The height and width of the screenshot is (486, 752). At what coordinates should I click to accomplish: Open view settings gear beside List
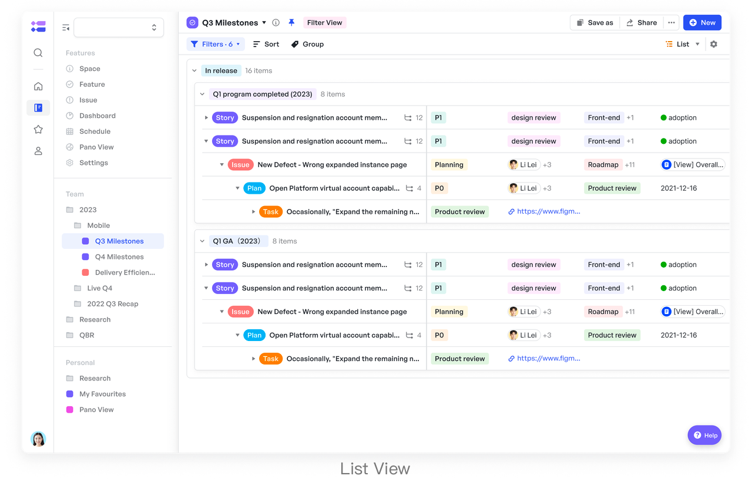(713, 44)
